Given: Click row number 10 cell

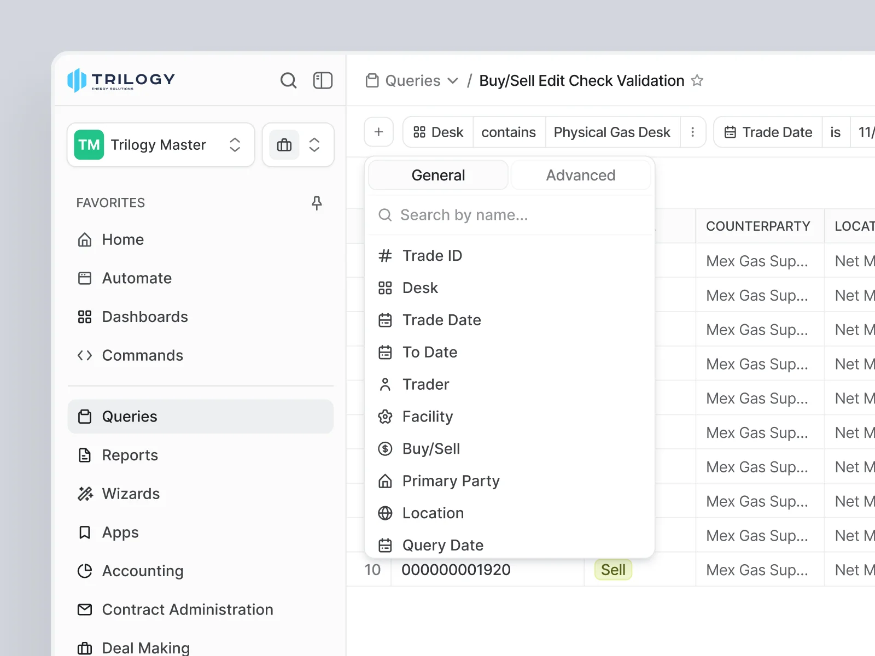Looking at the screenshot, I should coord(372,570).
